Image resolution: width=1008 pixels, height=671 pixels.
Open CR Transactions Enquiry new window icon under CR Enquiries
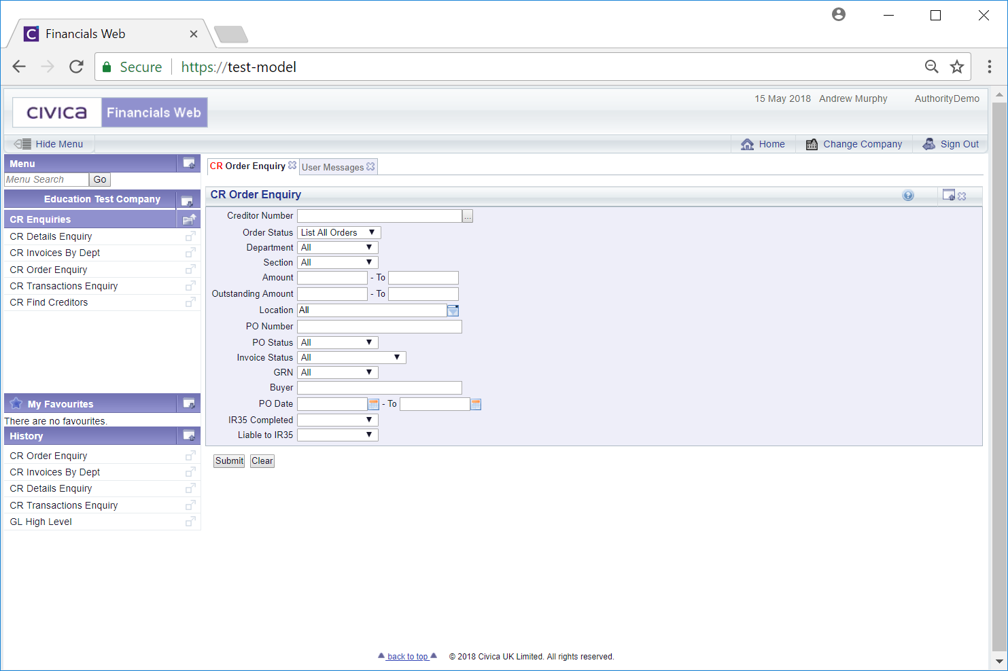point(190,286)
